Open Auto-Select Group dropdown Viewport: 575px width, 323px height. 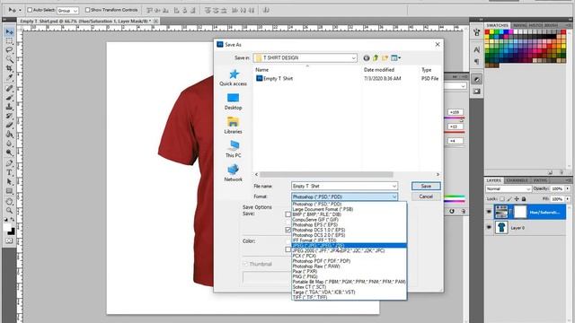(68, 11)
